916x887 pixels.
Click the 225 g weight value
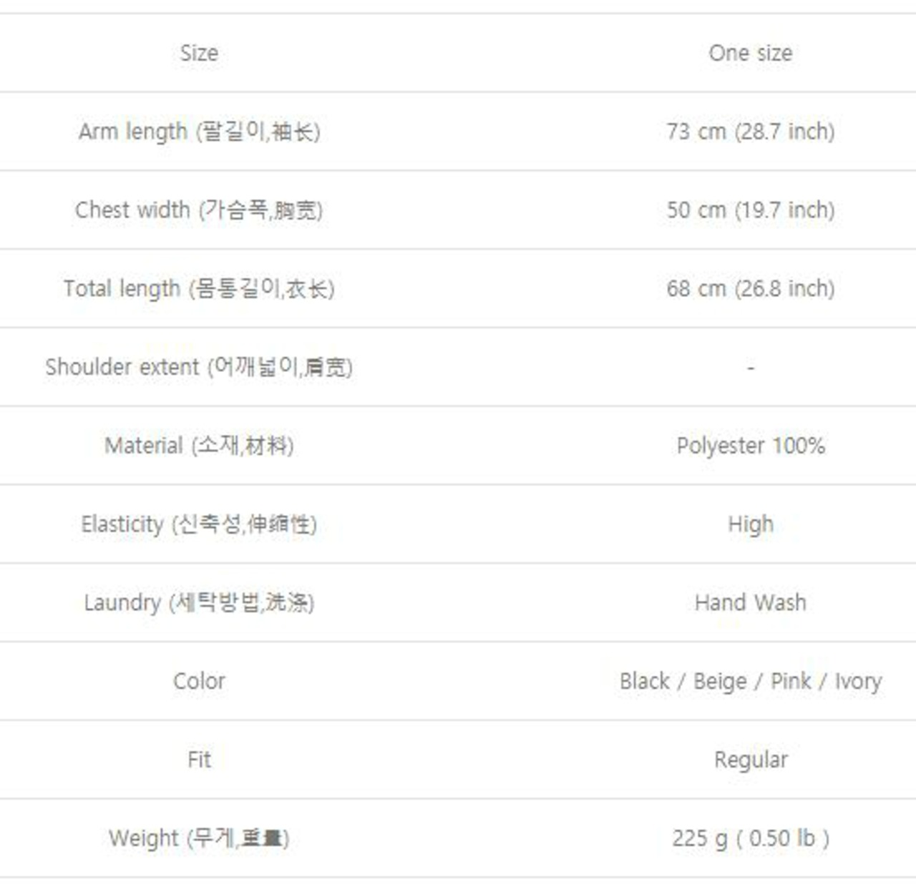[x=750, y=838]
